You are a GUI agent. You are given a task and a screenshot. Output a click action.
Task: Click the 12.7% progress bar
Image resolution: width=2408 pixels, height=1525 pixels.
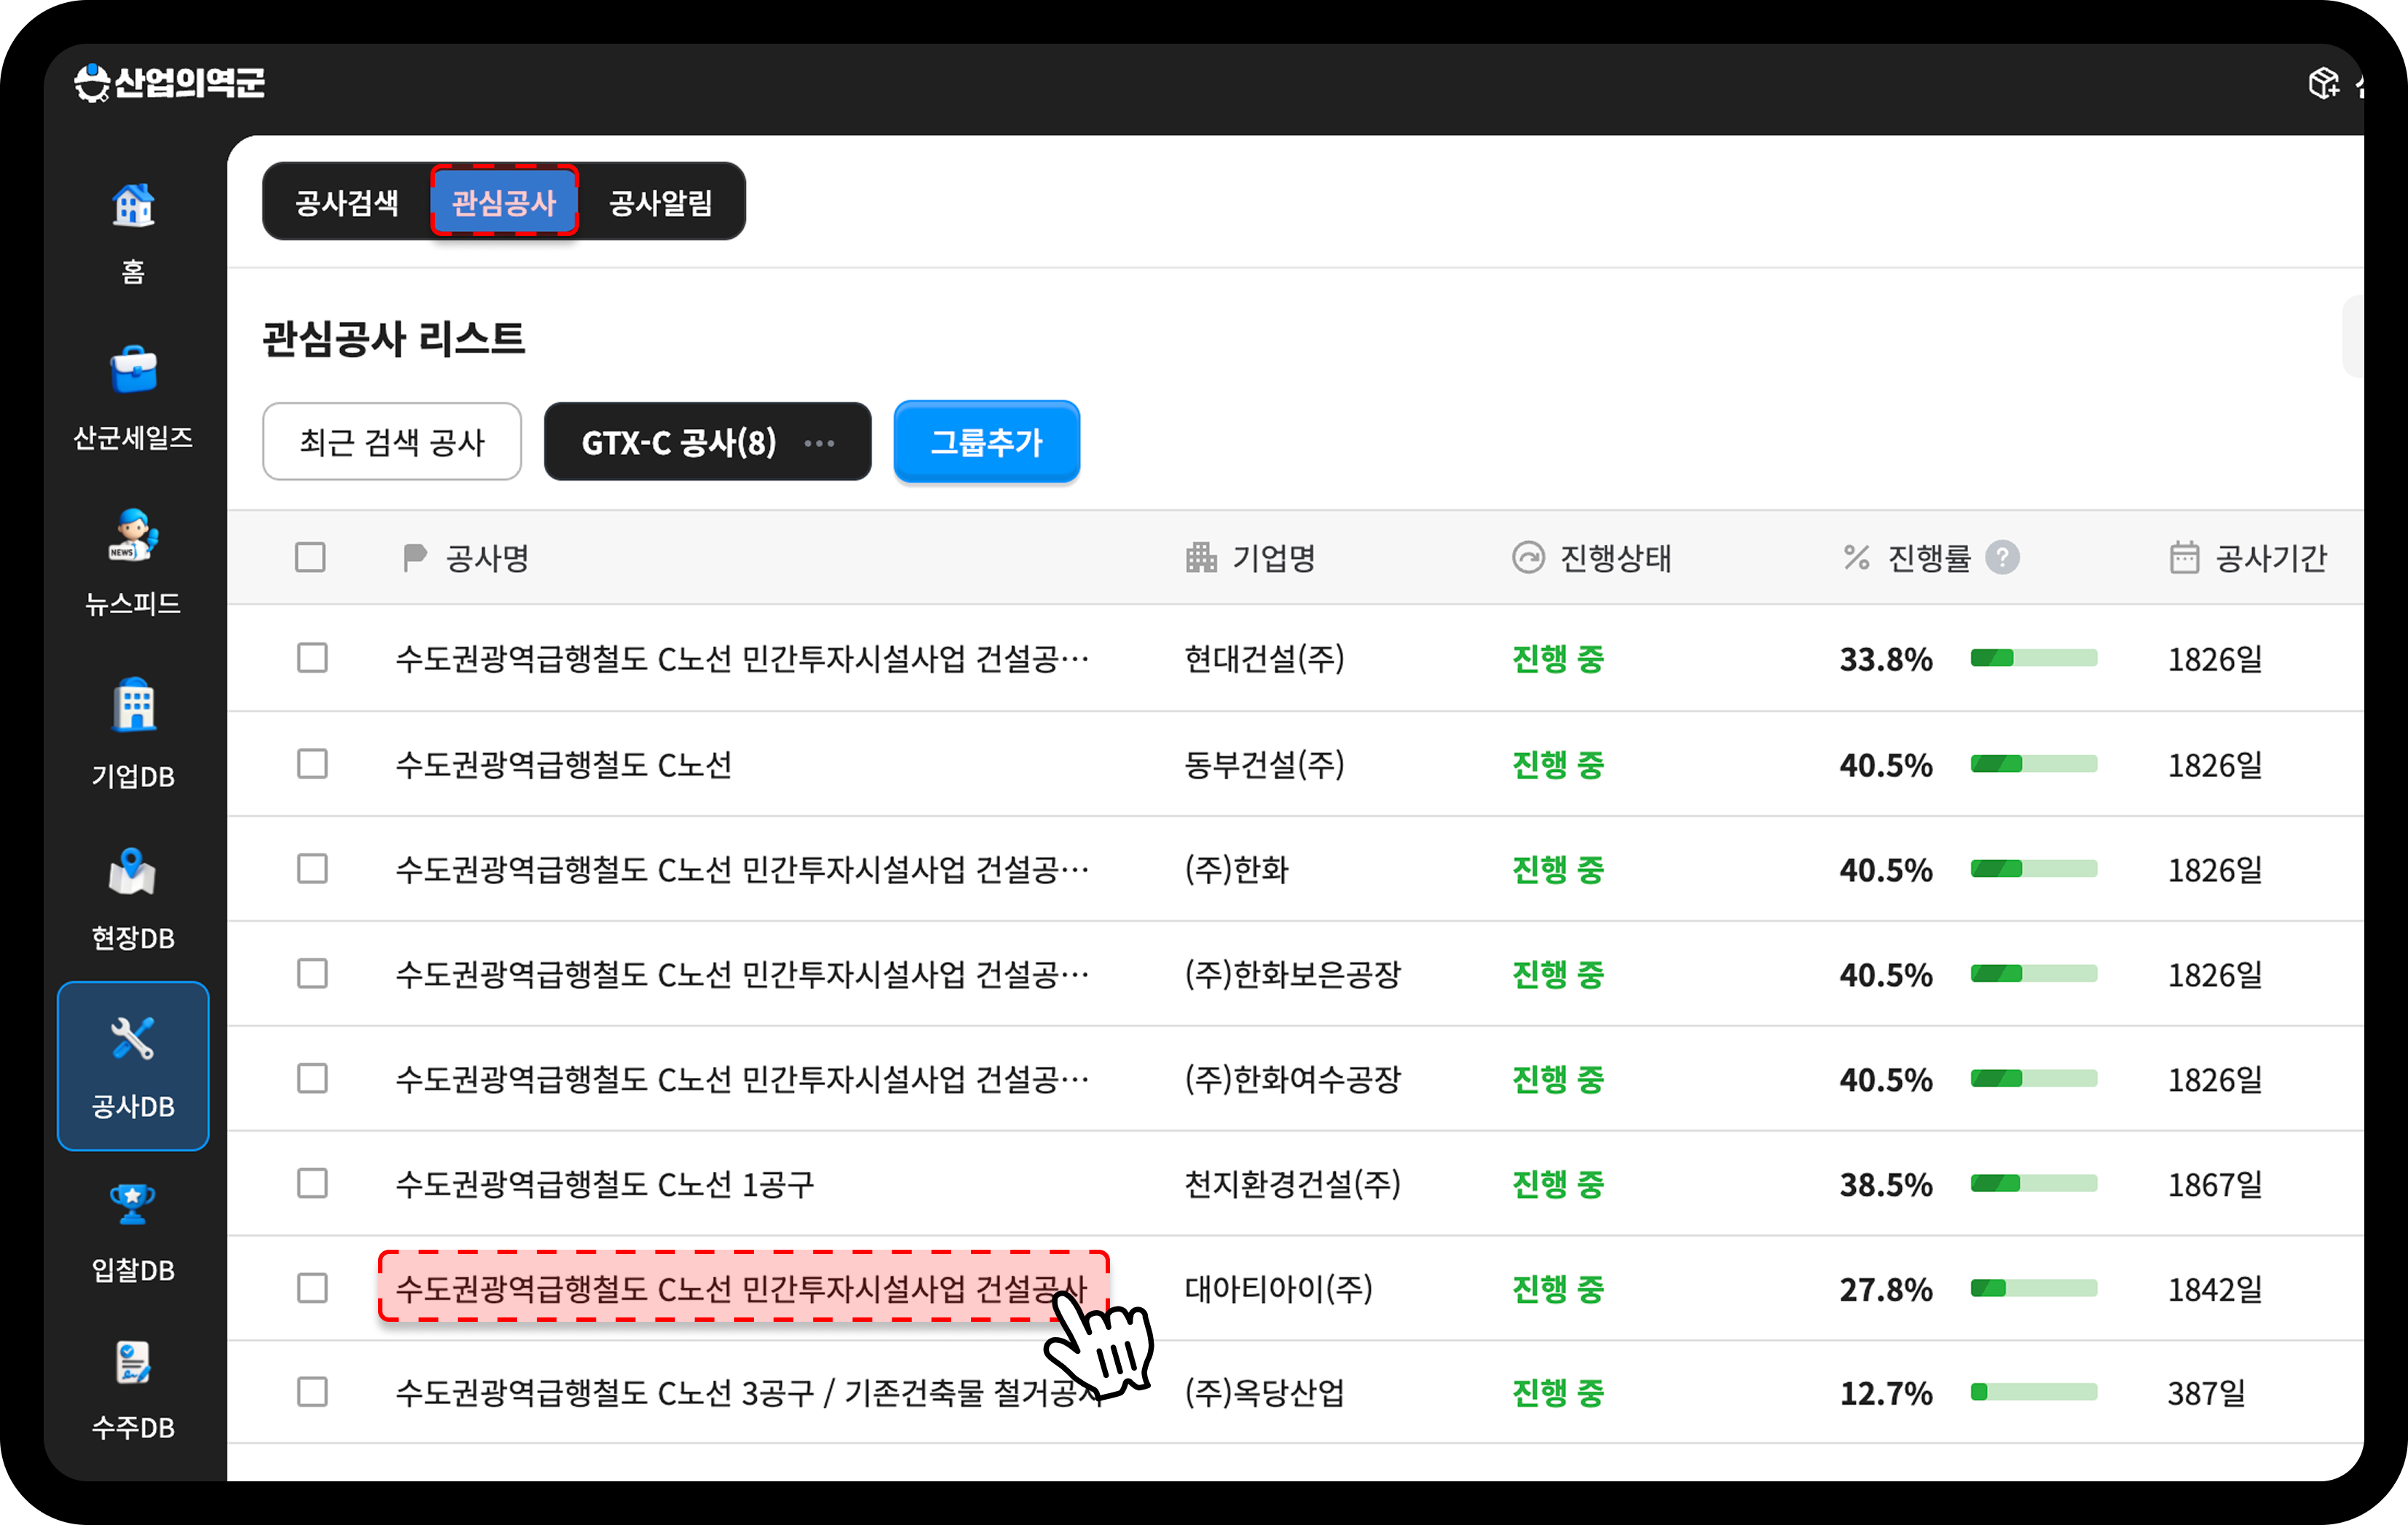(x=2034, y=1392)
